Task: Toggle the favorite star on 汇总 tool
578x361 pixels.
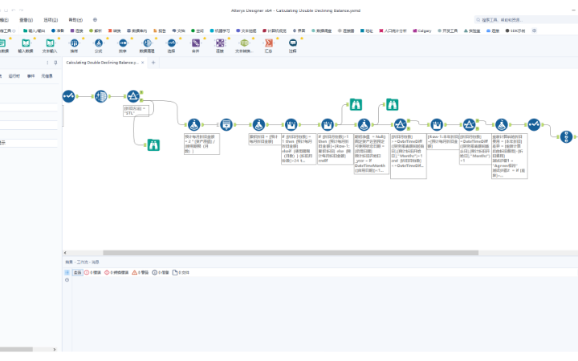Action: (x=278, y=39)
